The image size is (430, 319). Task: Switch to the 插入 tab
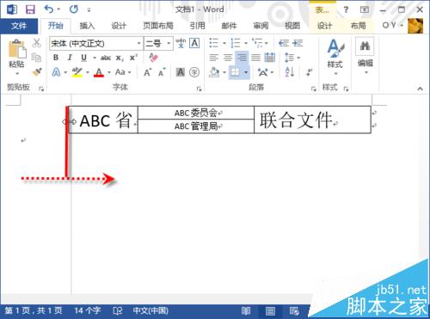click(87, 26)
